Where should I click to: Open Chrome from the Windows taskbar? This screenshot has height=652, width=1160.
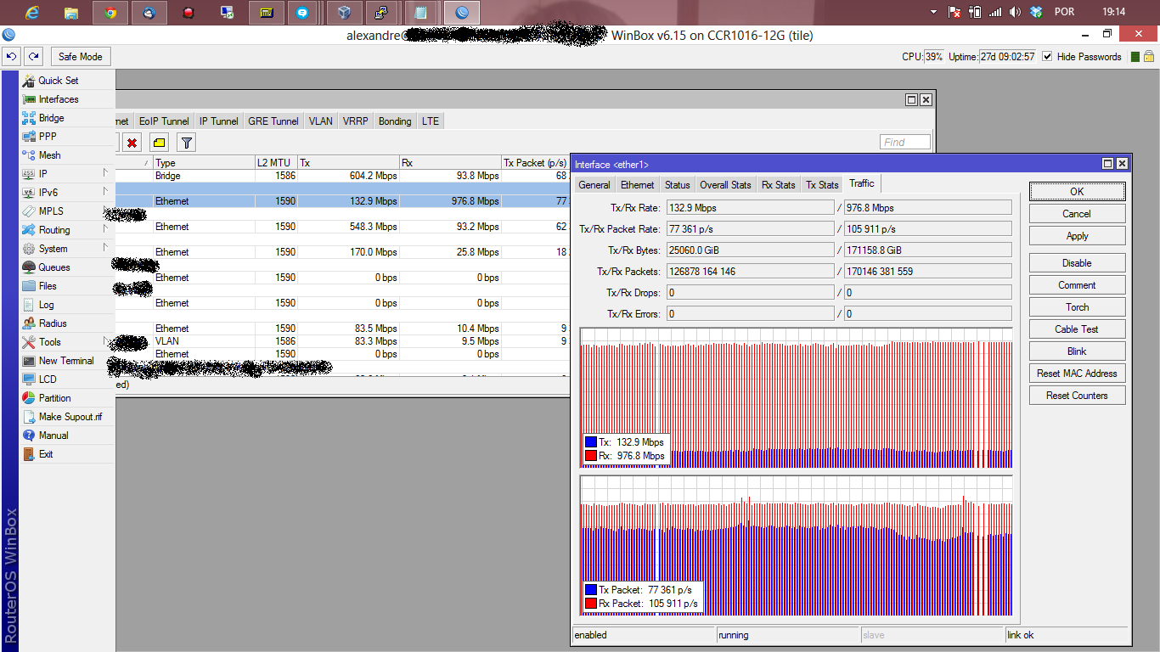click(110, 13)
